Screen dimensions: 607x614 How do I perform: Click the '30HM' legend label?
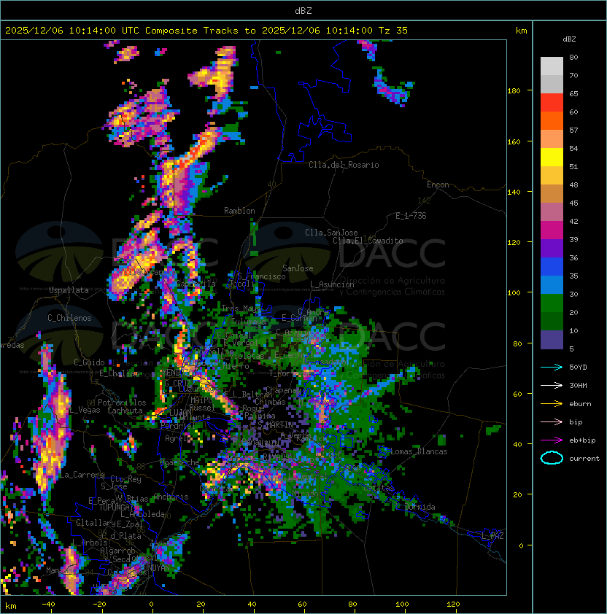pyautogui.click(x=578, y=385)
